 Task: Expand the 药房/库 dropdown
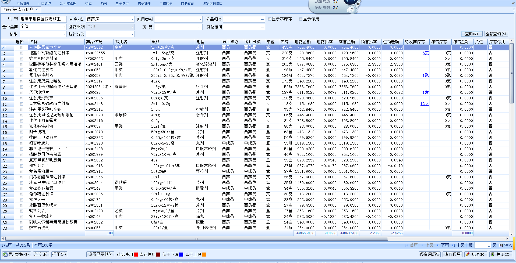coord(132,19)
